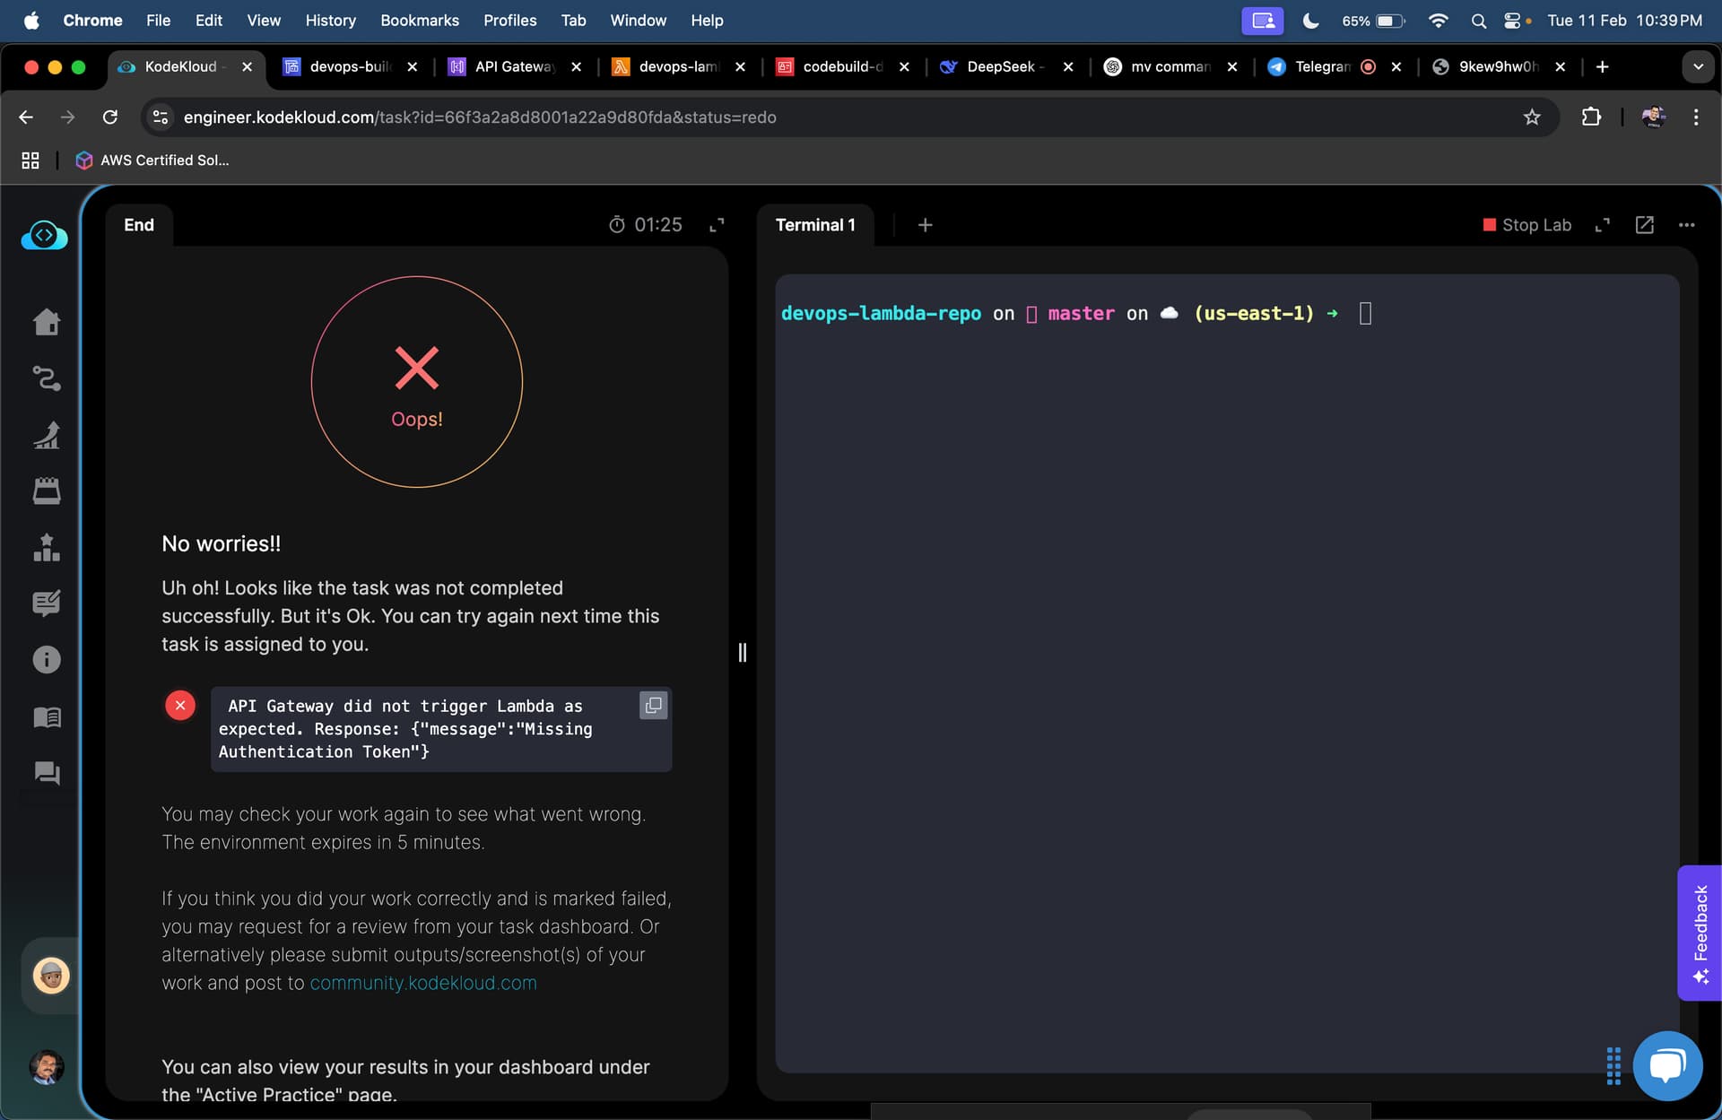The height and width of the screenshot is (1120, 1722).
Task: Open the info circle sidebar icon
Action: [47, 660]
